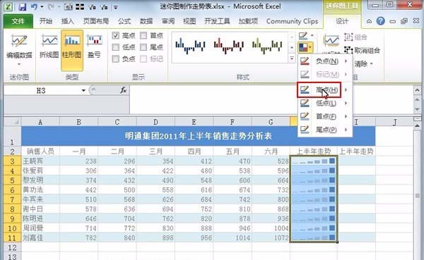Choose the red sparkline style thumbnail
The height and width of the screenshot is (260, 424).
tap(229, 46)
